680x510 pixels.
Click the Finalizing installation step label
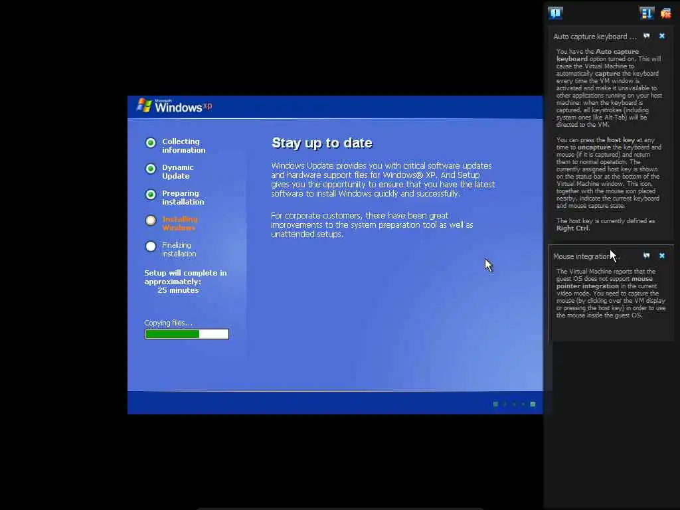click(x=179, y=250)
